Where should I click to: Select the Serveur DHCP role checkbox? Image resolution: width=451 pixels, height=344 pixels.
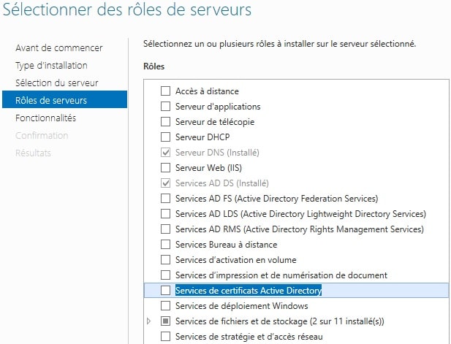tap(165, 137)
